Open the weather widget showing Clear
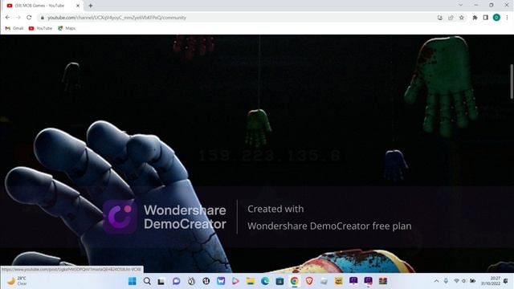This screenshot has height=289, width=514. (17, 281)
